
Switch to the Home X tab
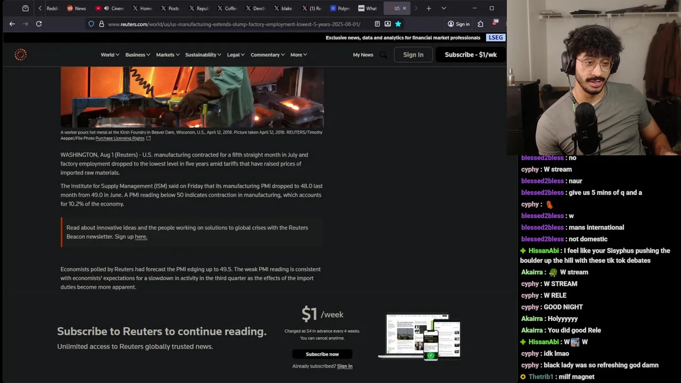[x=142, y=9]
